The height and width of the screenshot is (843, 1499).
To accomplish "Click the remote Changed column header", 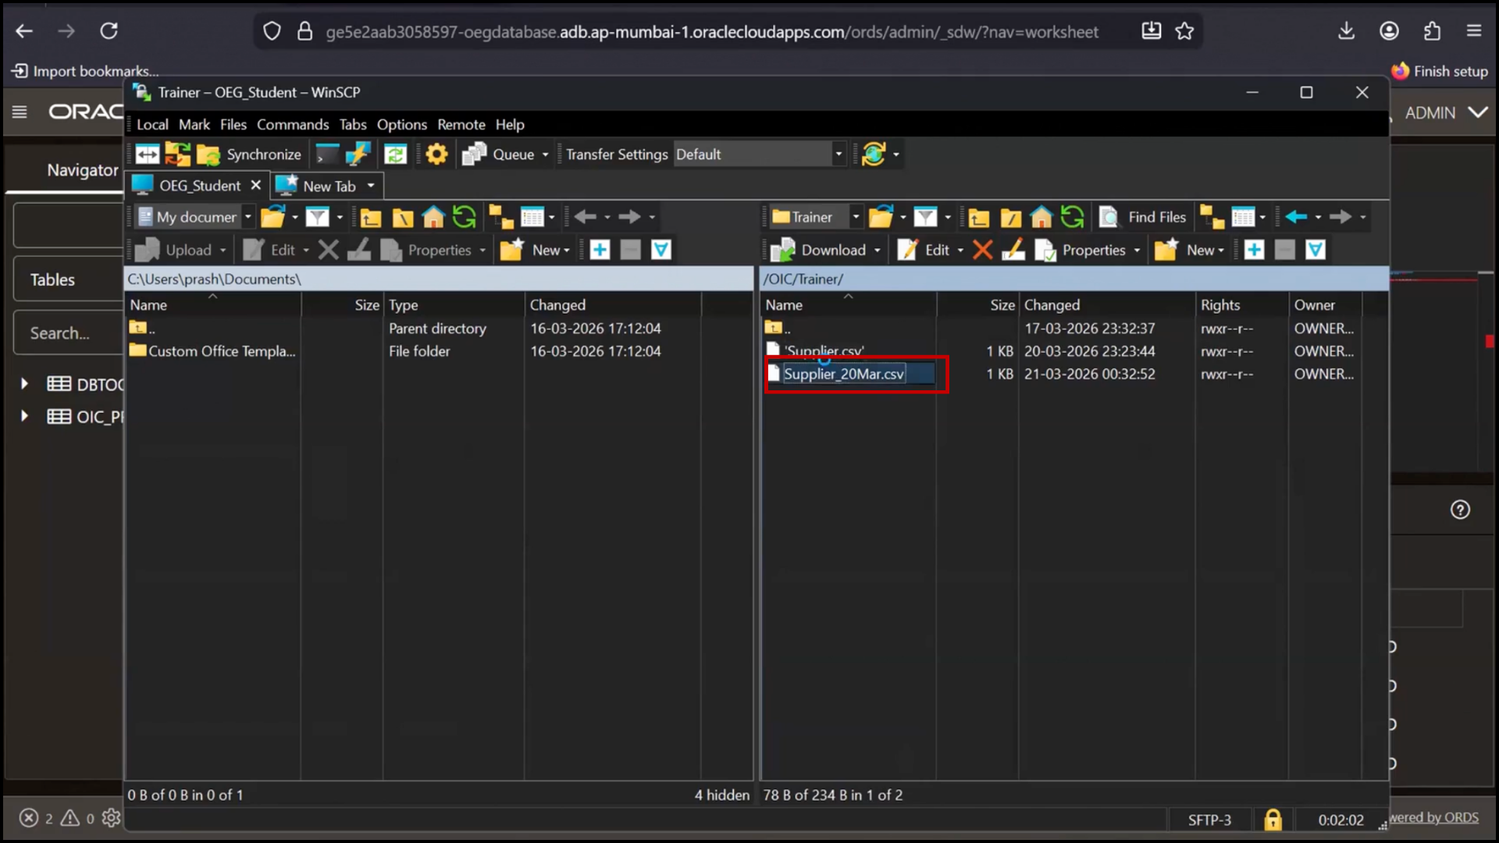I will pos(1106,305).
